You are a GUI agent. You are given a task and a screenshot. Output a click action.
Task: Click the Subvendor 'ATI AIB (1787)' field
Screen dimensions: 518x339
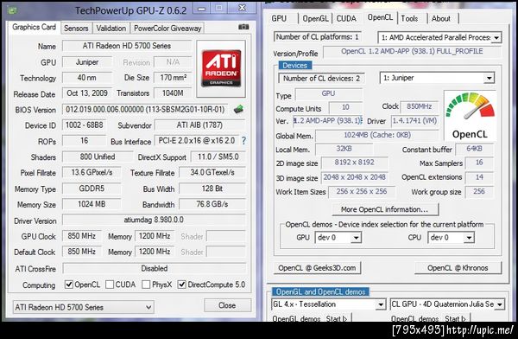click(199, 125)
